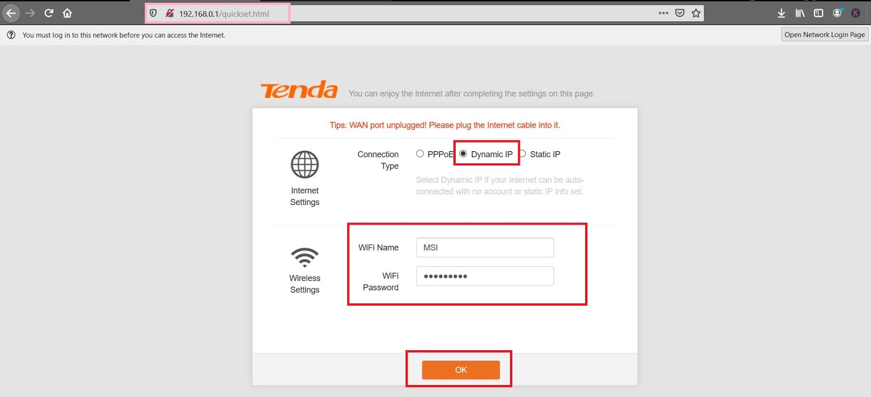Select Static IP connection type
This screenshot has height=397, width=871.
coord(523,154)
